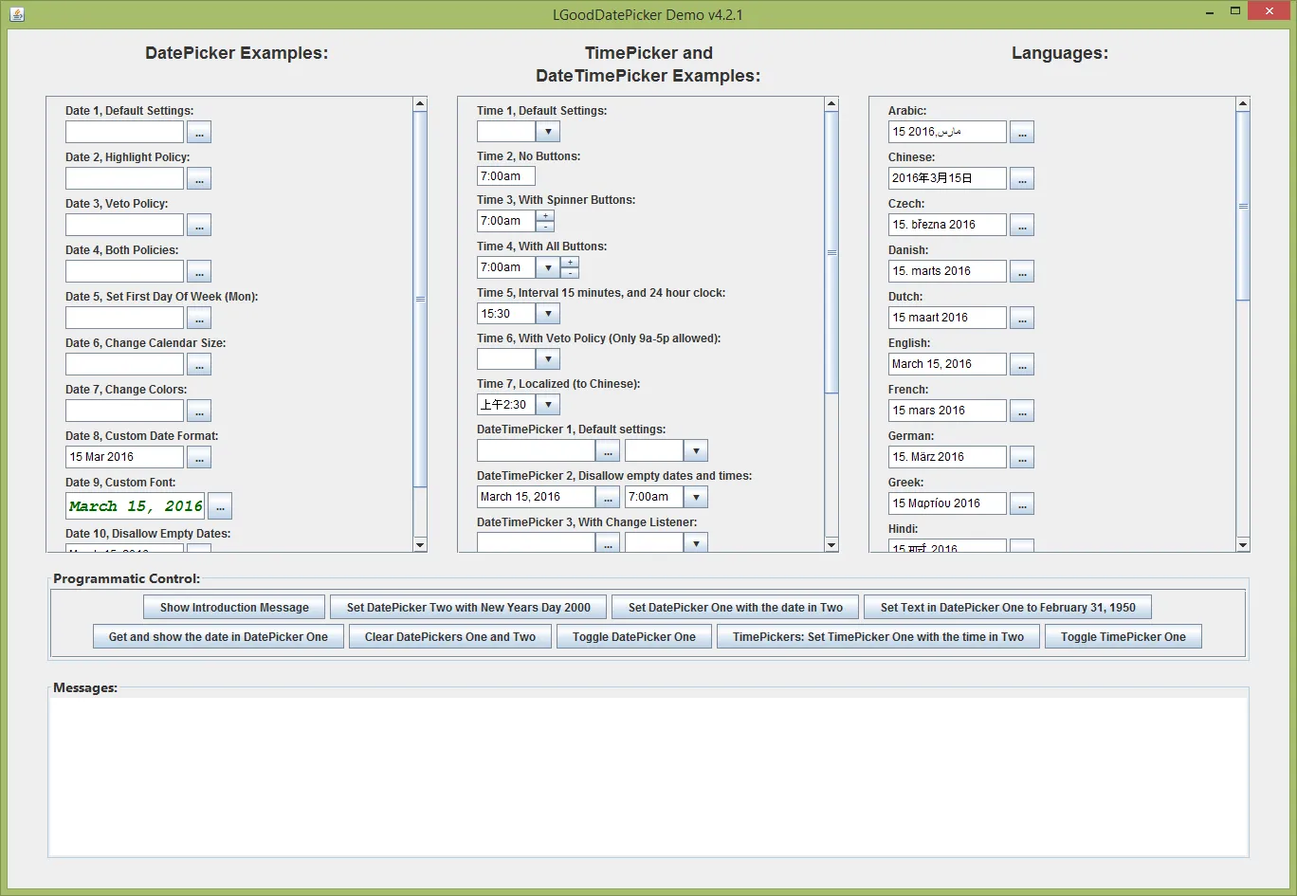Open calendar button for DateTimePicker 2

click(x=609, y=497)
